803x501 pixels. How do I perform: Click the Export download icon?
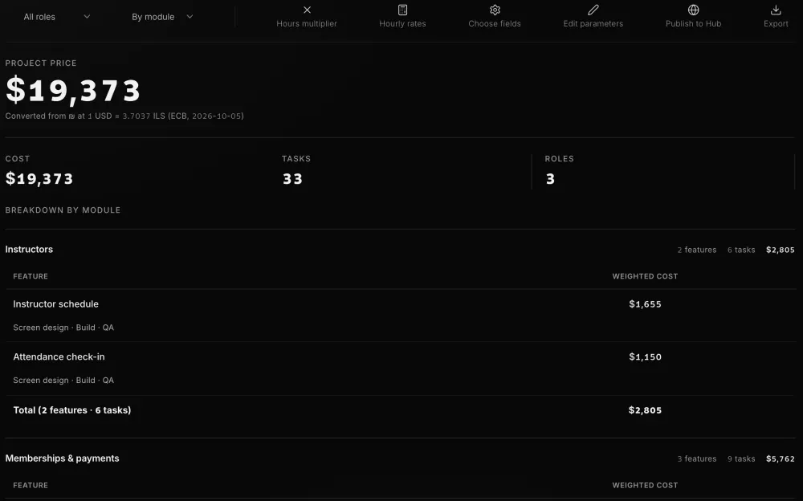click(776, 10)
